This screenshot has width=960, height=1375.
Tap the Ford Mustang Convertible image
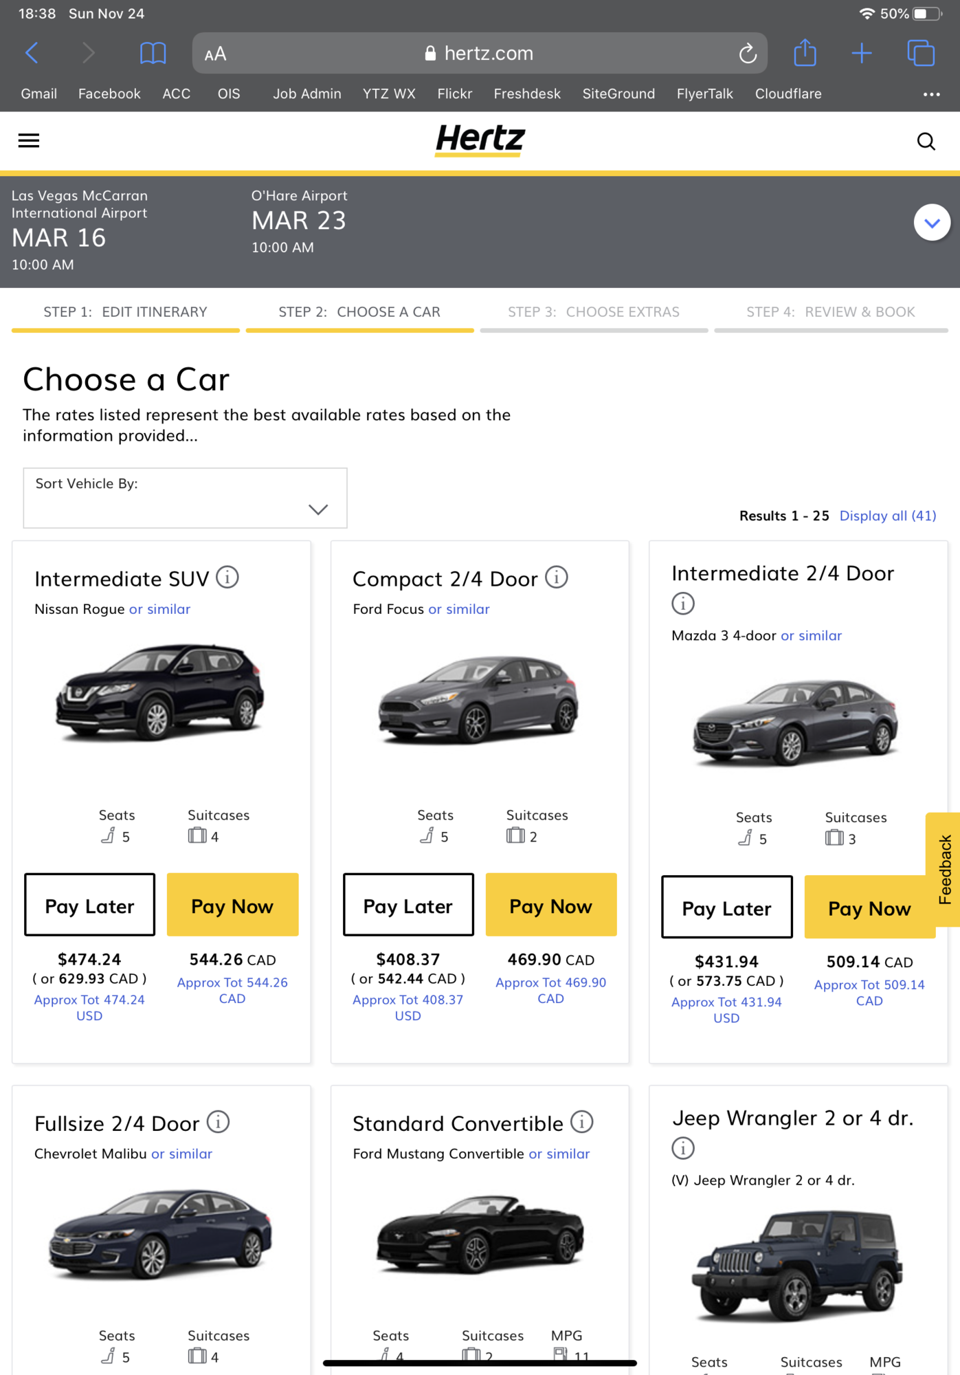tap(480, 1235)
